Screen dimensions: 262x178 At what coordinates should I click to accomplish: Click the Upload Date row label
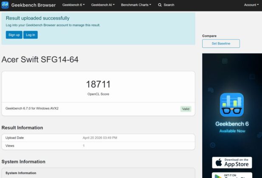click(14, 138)
